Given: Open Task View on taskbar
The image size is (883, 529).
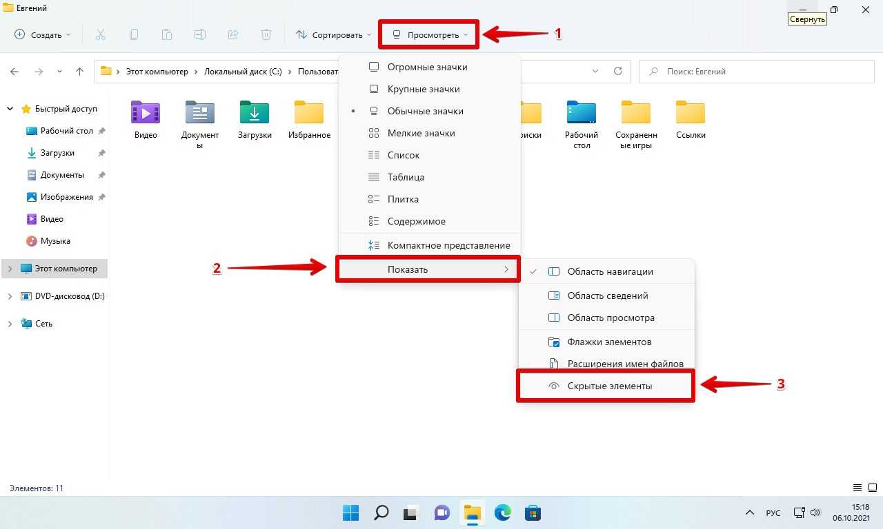Looking at the screenshot, I should click(412, 512).
